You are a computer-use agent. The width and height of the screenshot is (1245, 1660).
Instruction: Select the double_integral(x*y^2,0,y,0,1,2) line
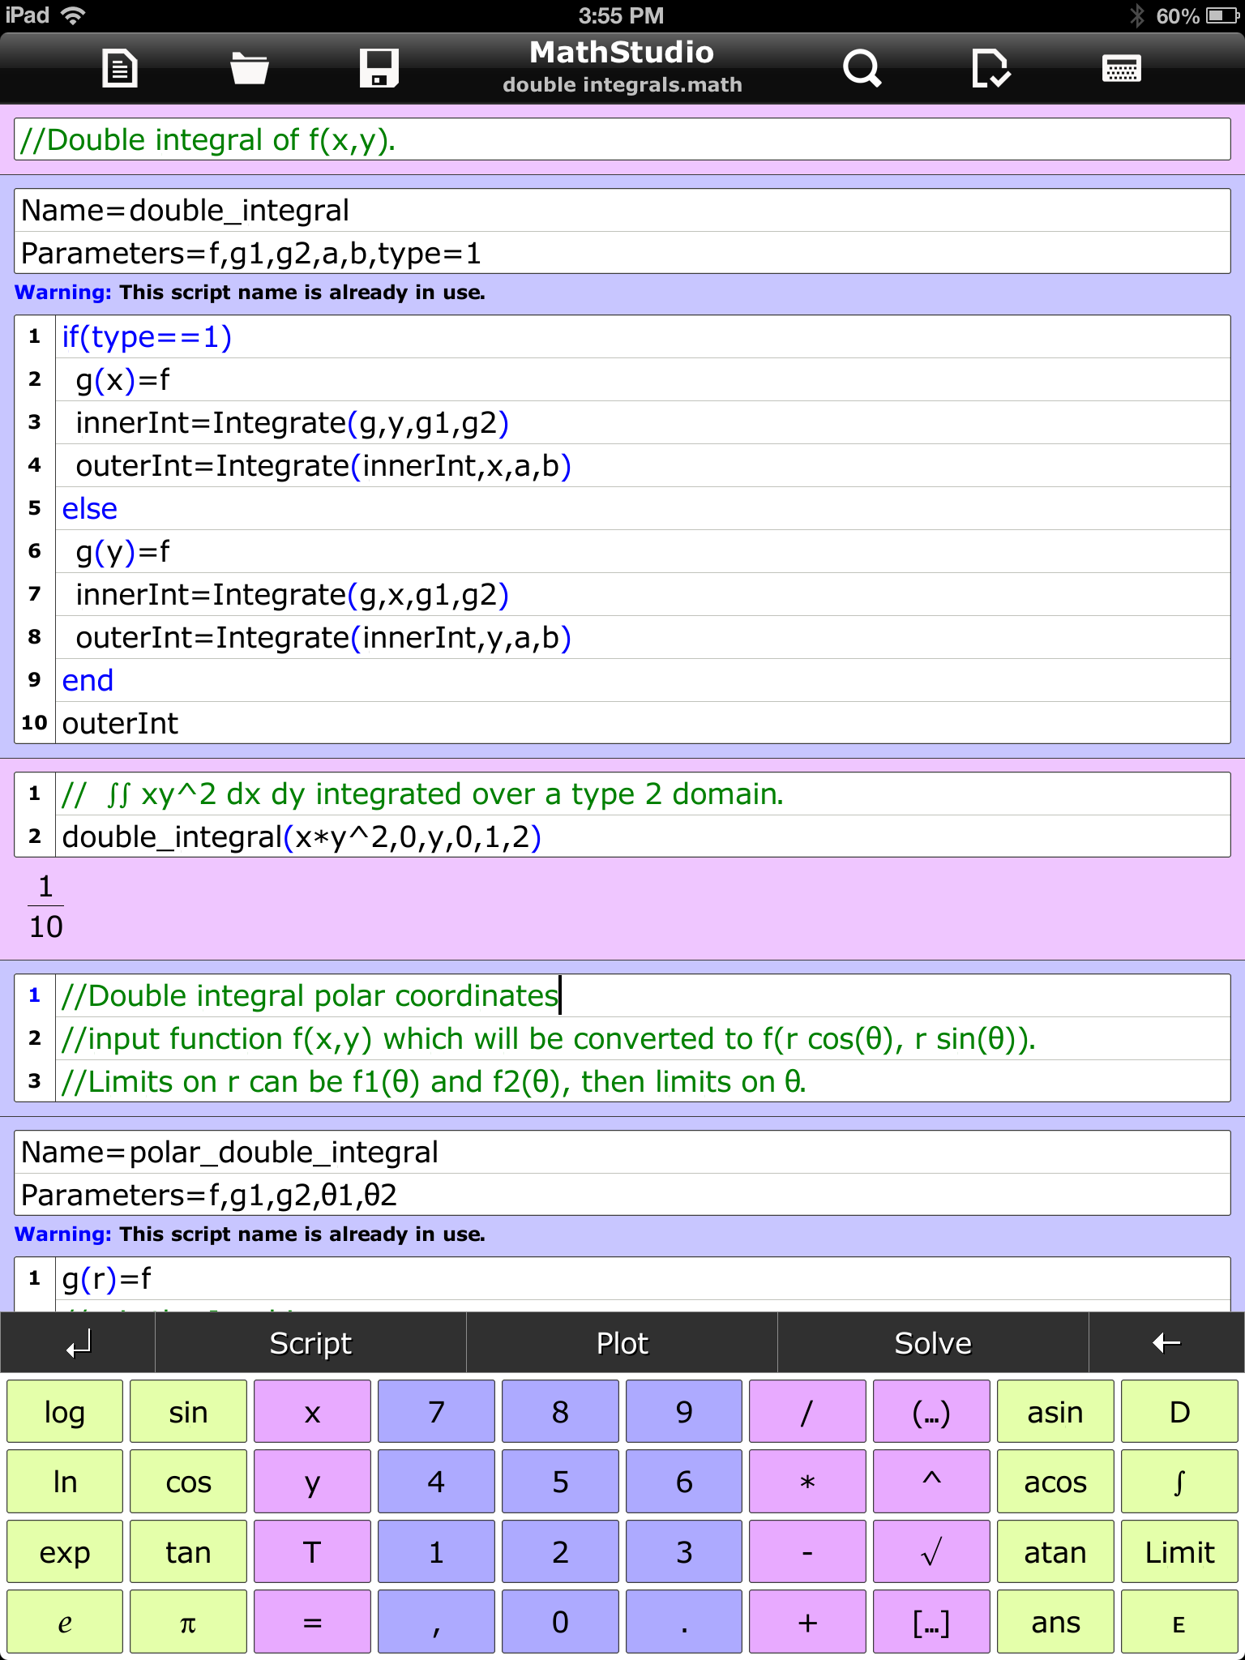click(x=640, y=836)
